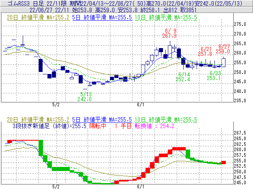This screenshot has width=253, height=192.
Task: Click the lower chart's 20日 終値平滑 legend
Action: (38, 120)
